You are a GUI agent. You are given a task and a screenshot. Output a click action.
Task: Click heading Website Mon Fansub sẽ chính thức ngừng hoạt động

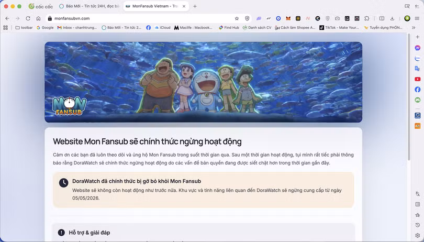(x=147, y=141)
